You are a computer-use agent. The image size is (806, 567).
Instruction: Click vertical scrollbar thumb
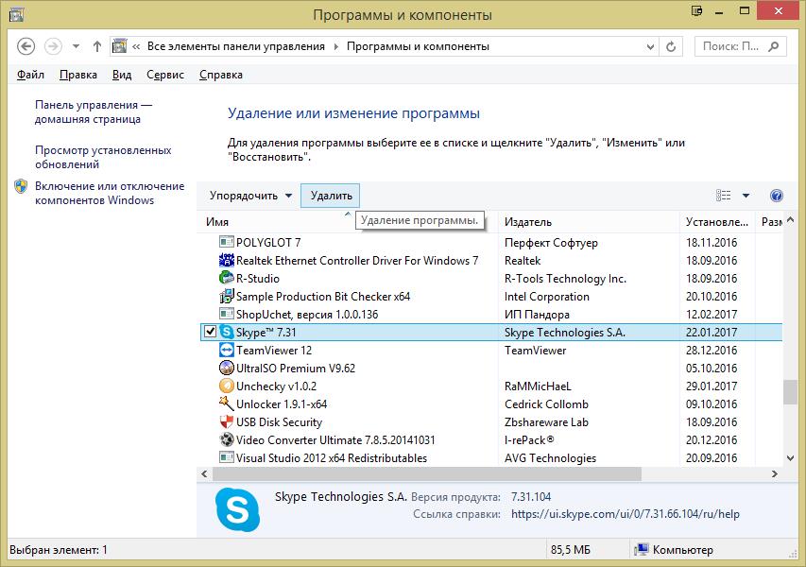[791, 392]
